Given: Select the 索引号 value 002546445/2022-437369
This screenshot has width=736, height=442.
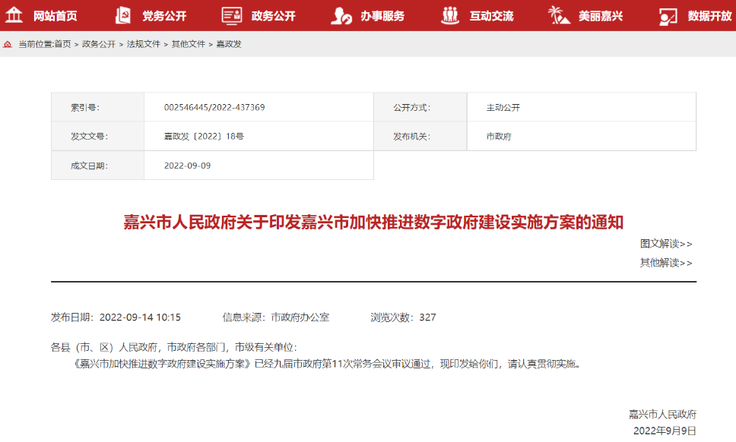Looking at the screenshot, I should 215,106.
